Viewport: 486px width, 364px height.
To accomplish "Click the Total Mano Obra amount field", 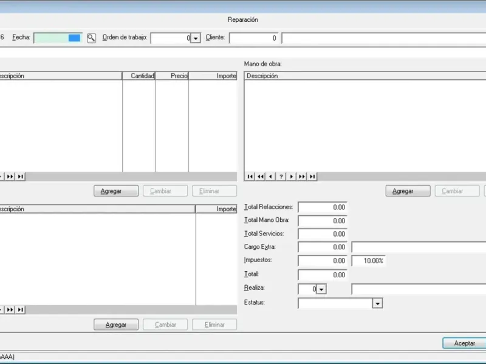I will pyautogui.click(x=323, y=221).
